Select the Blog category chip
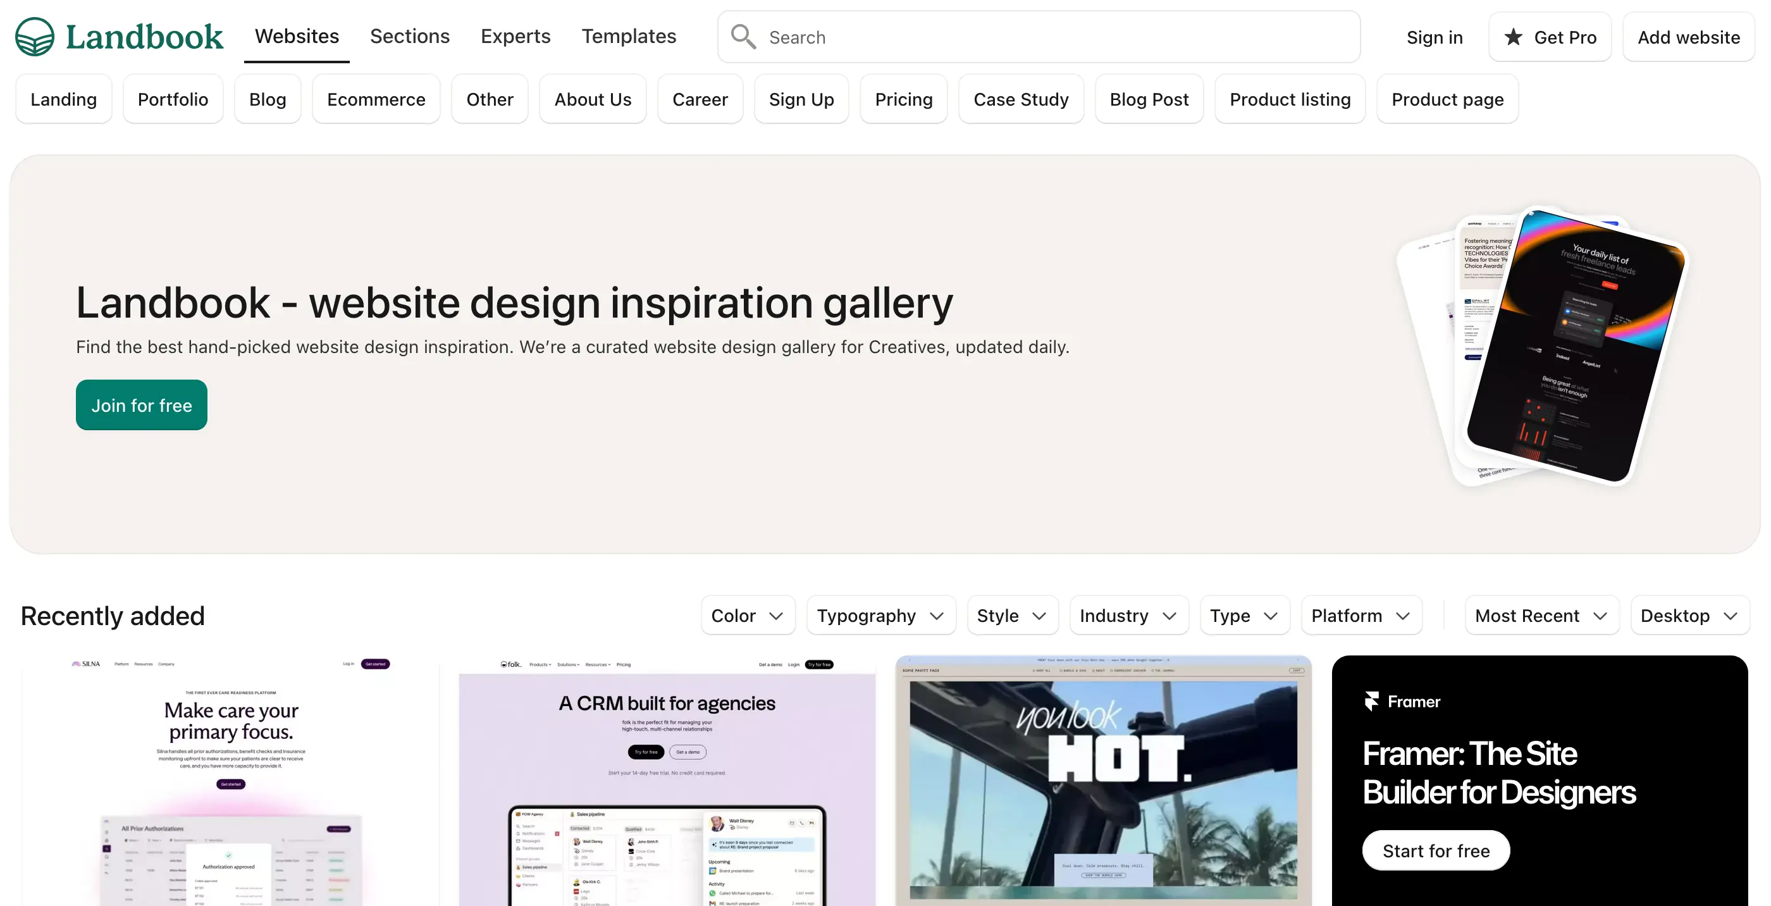 pos(268,99)
